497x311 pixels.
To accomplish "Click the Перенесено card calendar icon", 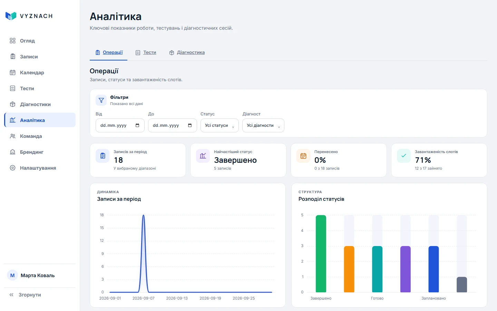I will point(303,156).
